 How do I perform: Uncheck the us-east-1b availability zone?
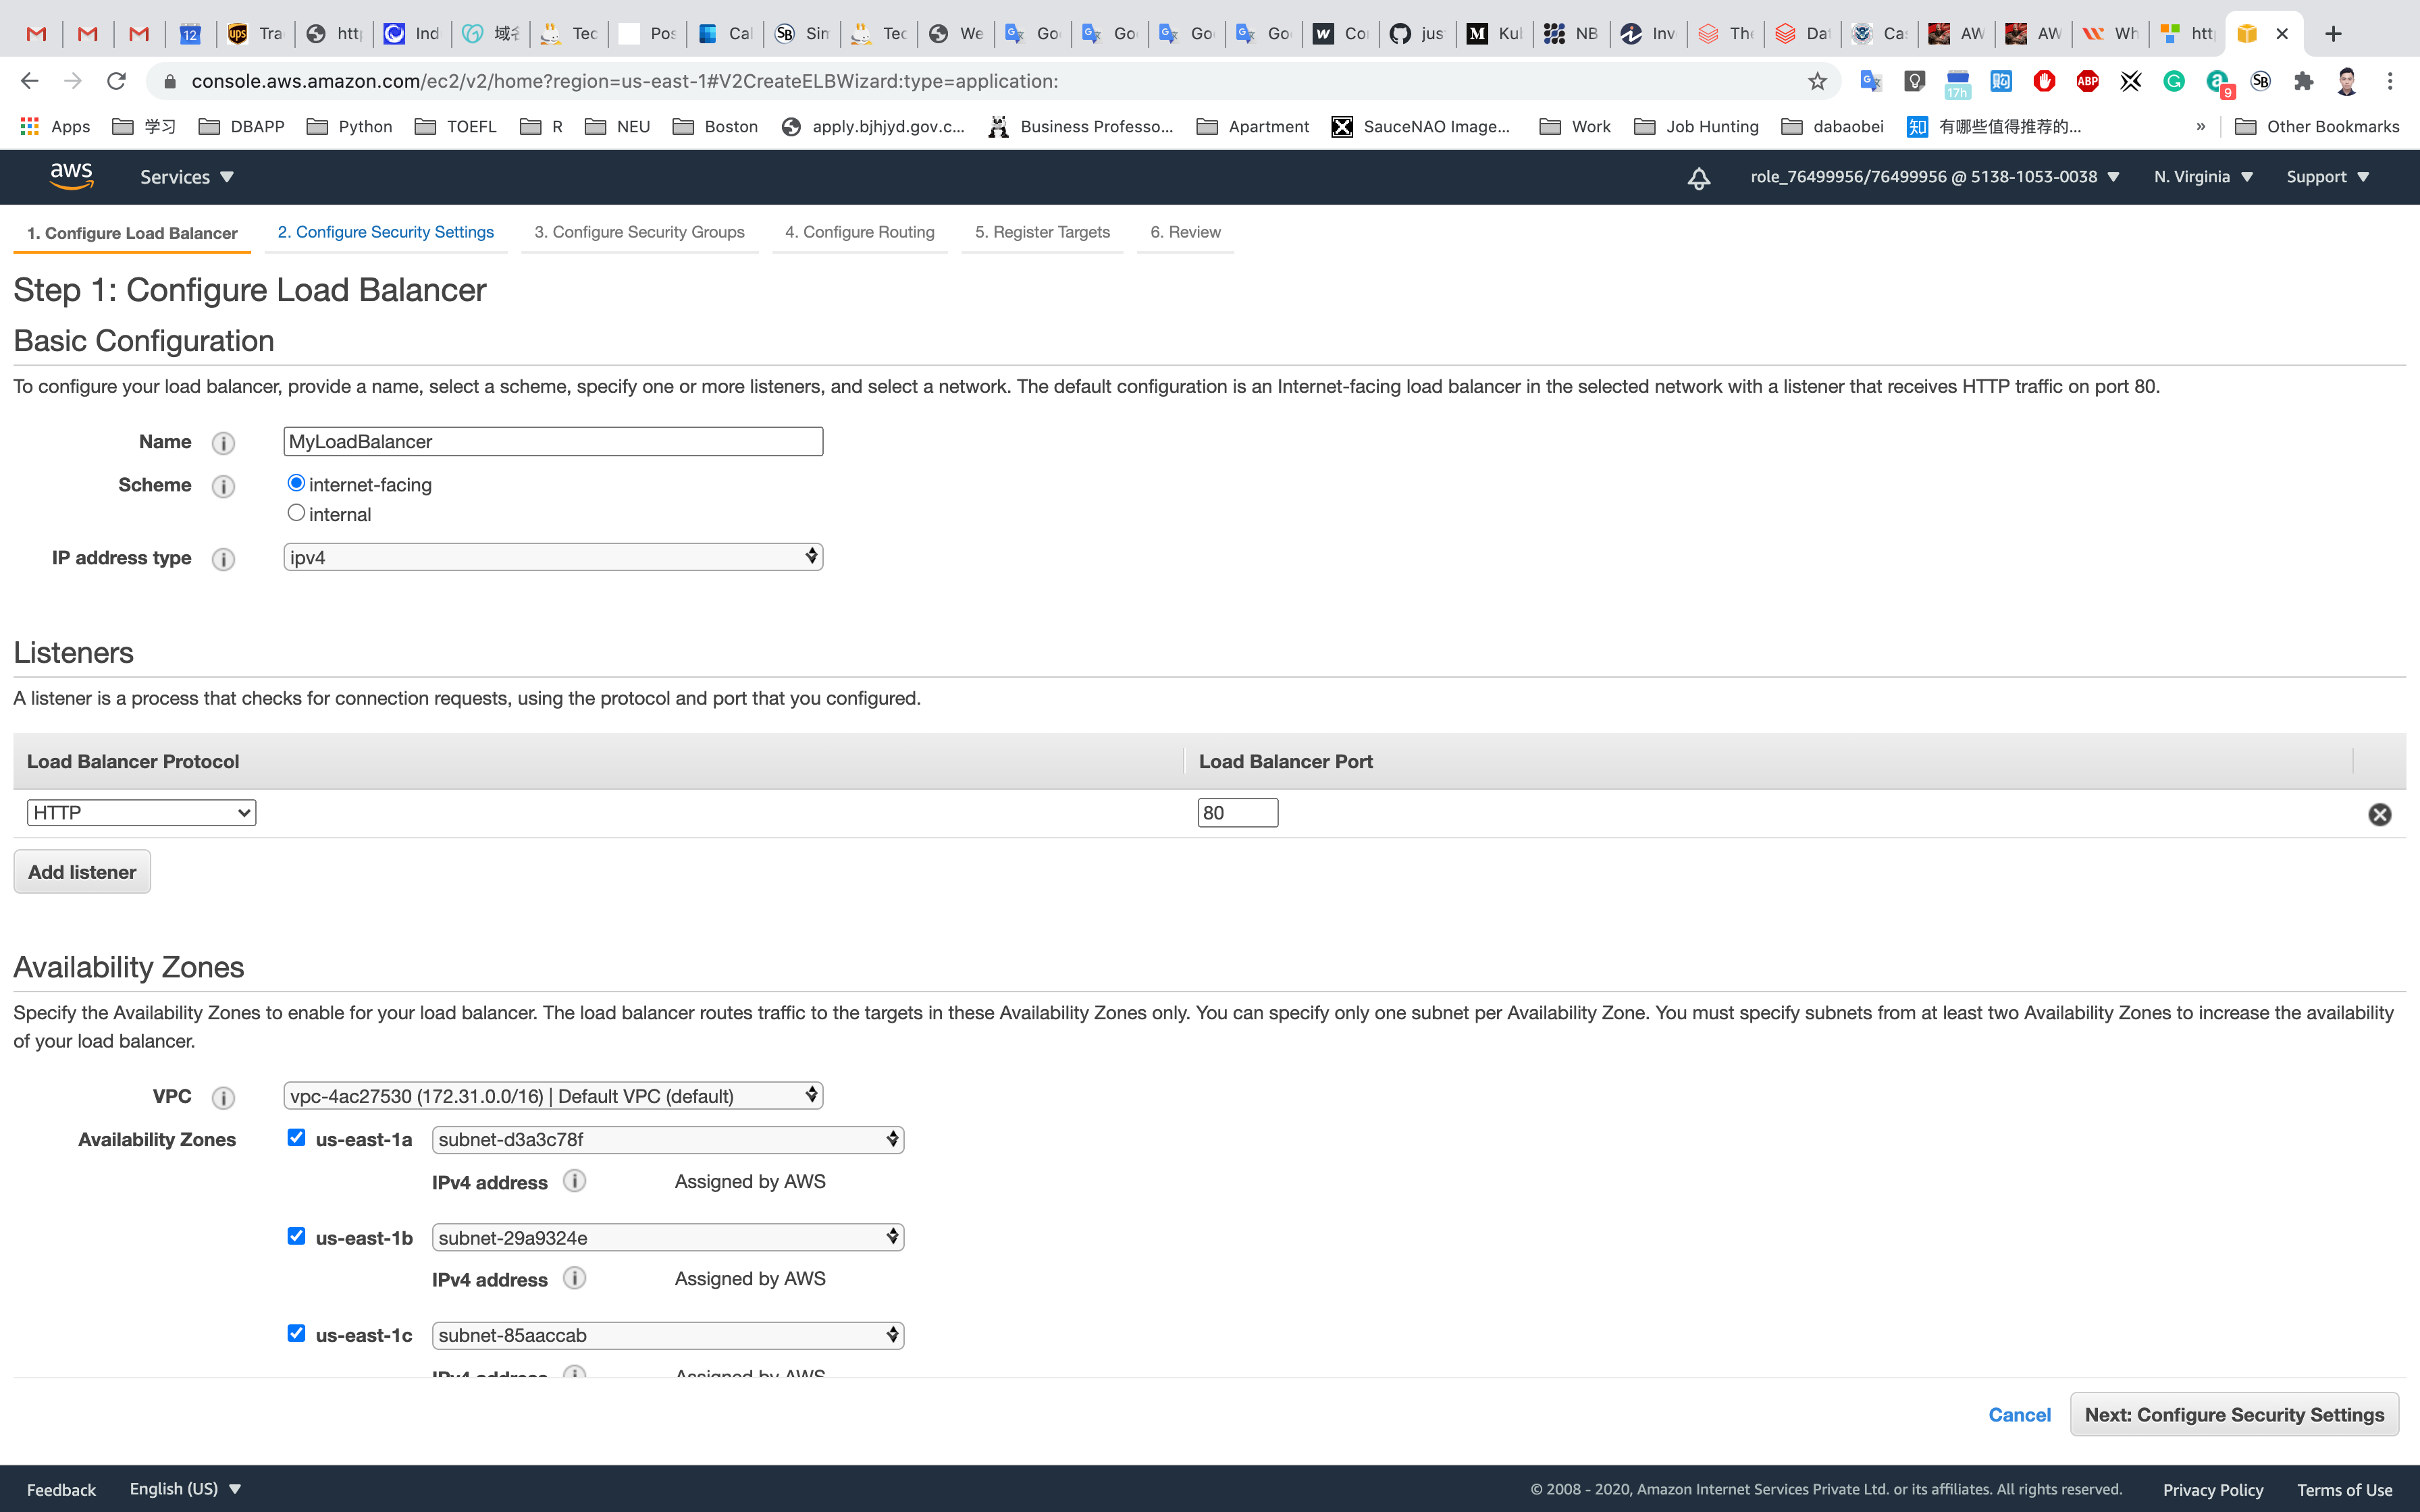tap(296, 1236)
